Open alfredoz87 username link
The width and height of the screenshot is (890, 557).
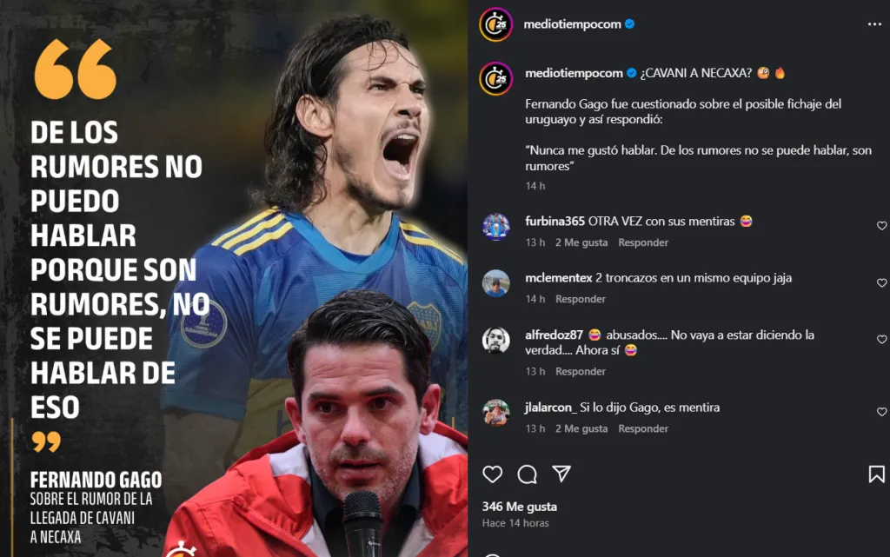554,335
